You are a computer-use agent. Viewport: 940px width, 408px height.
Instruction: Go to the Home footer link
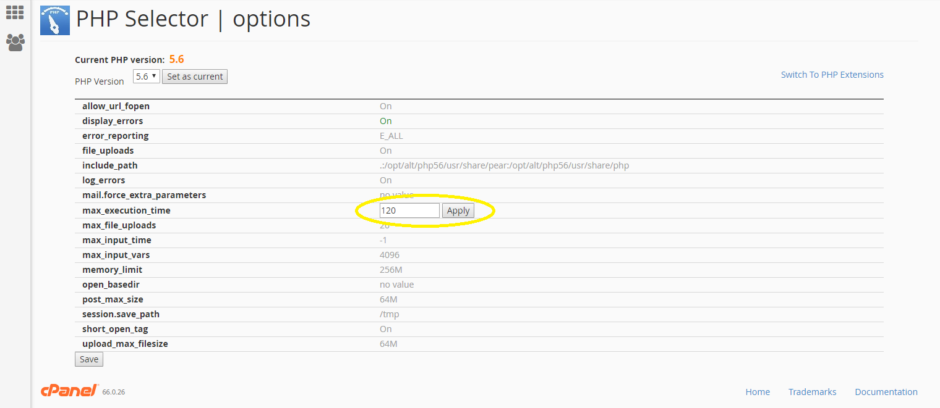[758, 392]
